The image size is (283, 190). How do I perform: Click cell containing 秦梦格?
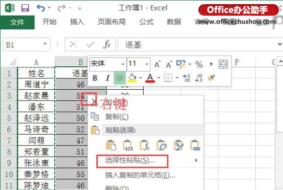[36, 174]
